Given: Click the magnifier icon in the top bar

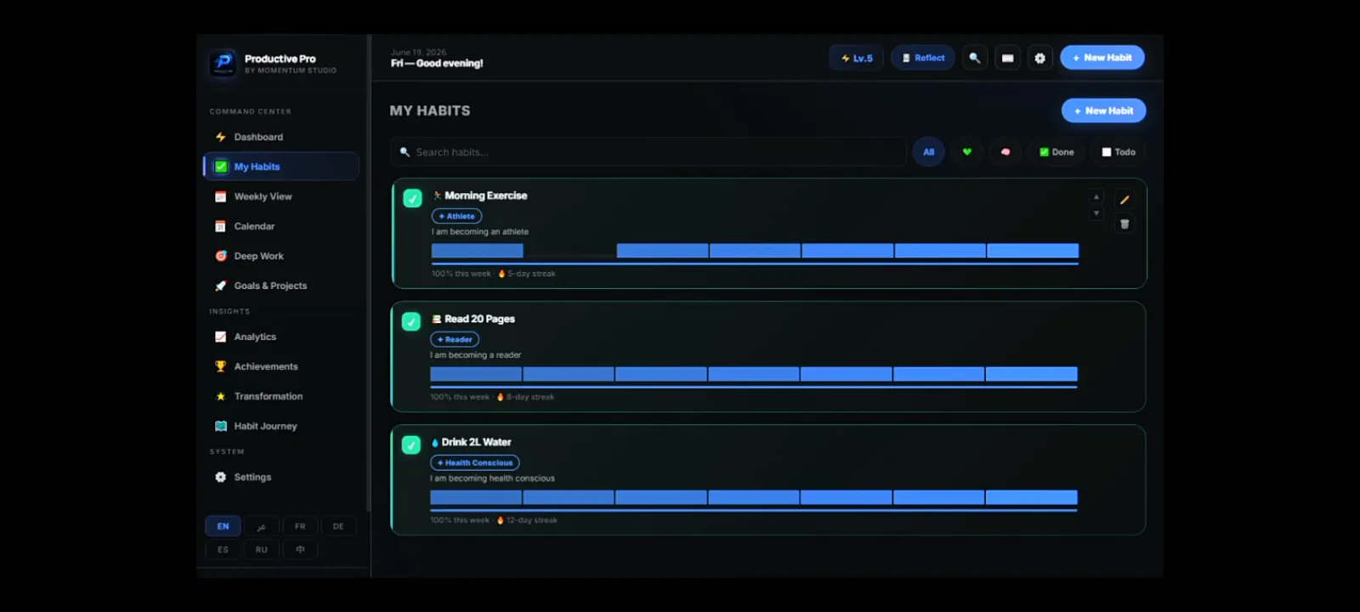Looking at the screenshot, I should pyautogui.click(x=975, y=58).
